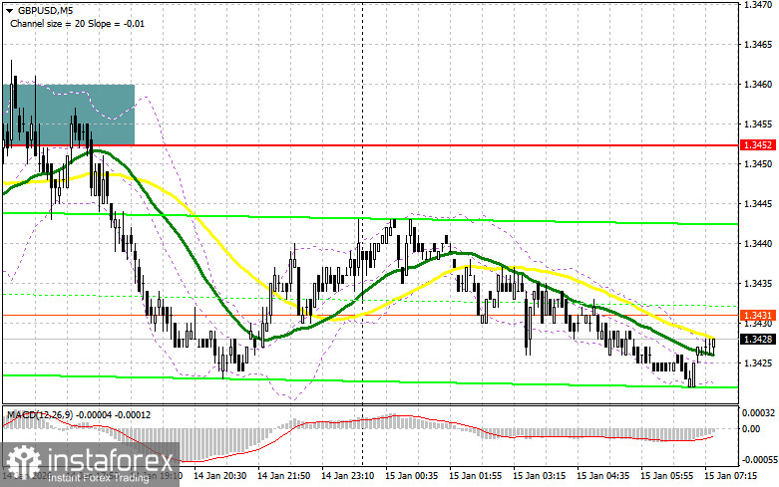Click the orange 1.3431 price level tag
Image resolution: width=779 pixels, height=487 pixels.
758,316
